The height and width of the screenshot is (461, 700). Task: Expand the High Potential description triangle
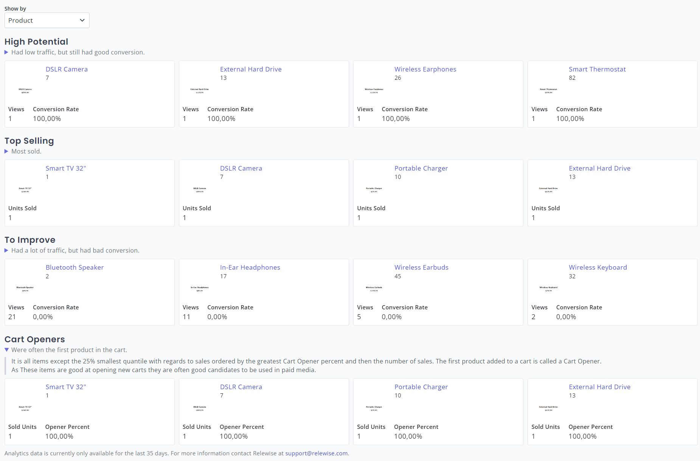click(x=6, y=52)
